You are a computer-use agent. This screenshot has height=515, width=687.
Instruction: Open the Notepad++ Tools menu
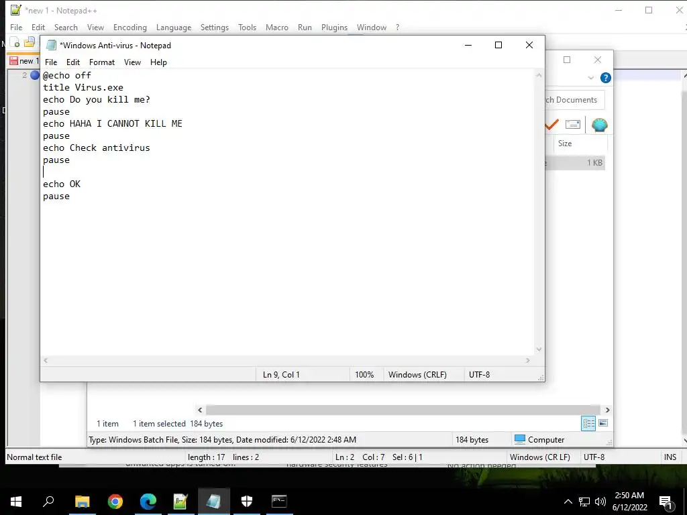click(247, 27)
